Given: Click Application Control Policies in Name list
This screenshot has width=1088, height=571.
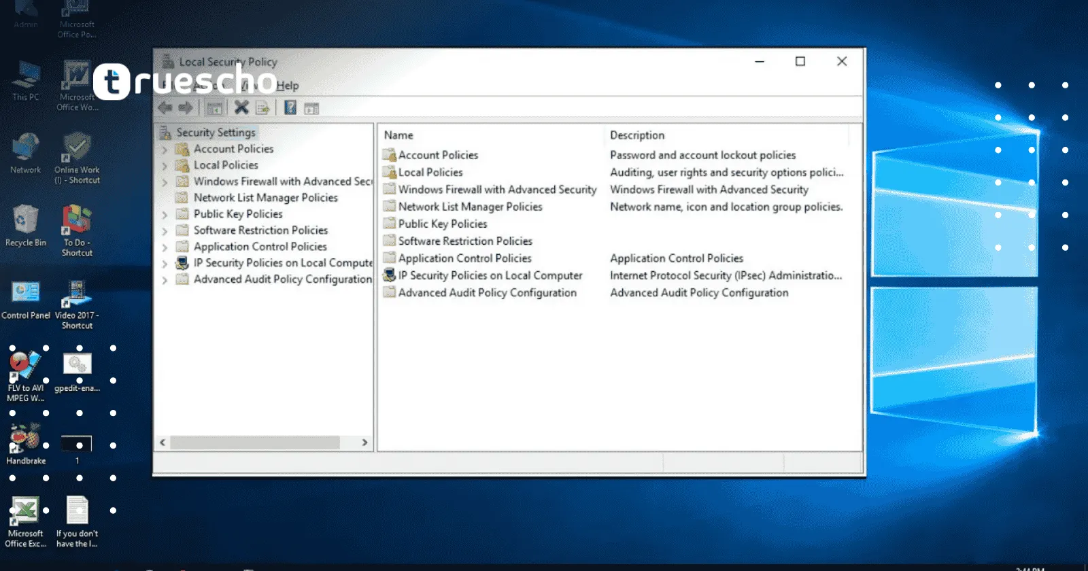Looking at the screenshot, I should (x=464, y=258).
